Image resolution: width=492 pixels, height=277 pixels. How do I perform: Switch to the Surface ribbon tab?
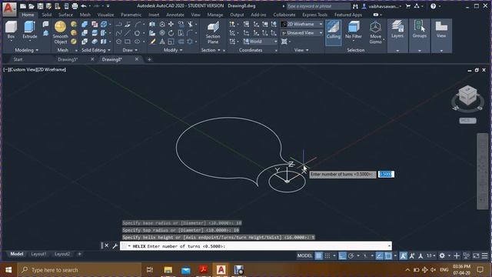pos(65,15)
